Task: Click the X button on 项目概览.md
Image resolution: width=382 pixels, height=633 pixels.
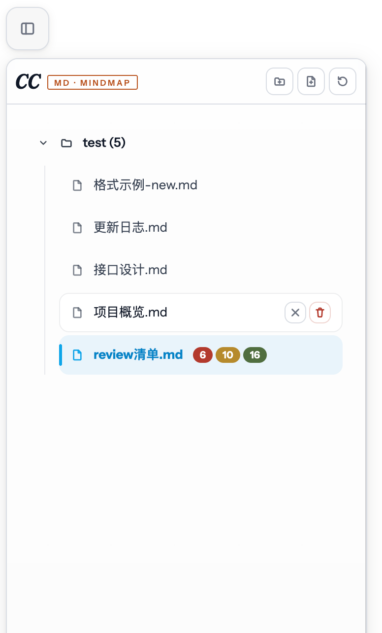Action: click(x=295, y=313)
